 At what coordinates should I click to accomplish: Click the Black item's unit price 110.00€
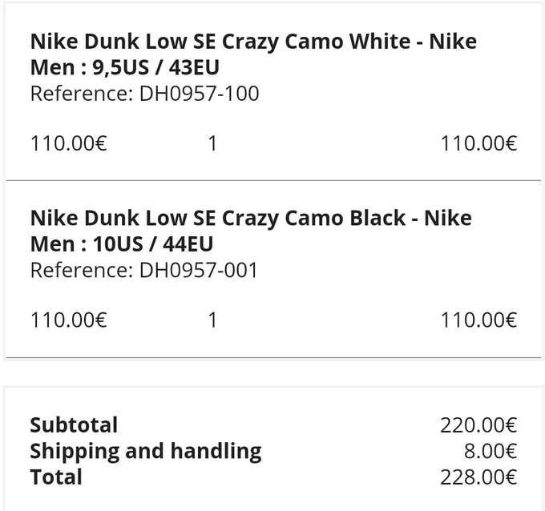click(69, 320)
